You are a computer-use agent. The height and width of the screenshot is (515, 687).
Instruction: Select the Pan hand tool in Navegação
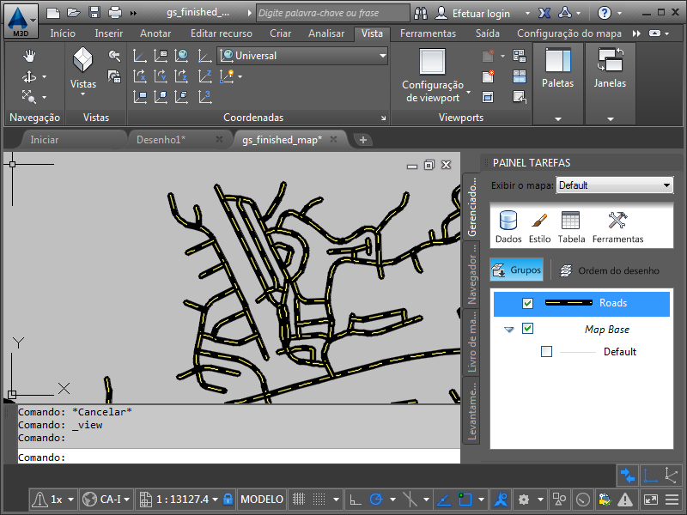pos(29,56)
